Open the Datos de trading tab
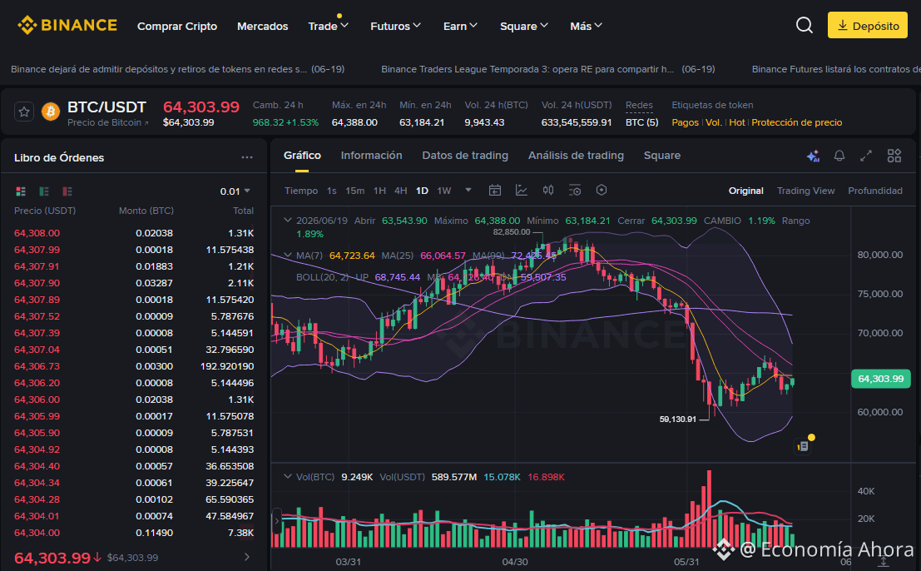Viewport: 921px width, 571px height. (465, 155)
